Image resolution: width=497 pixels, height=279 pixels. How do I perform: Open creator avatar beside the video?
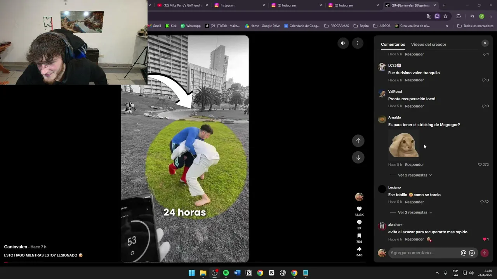click(x=359, y=197)
